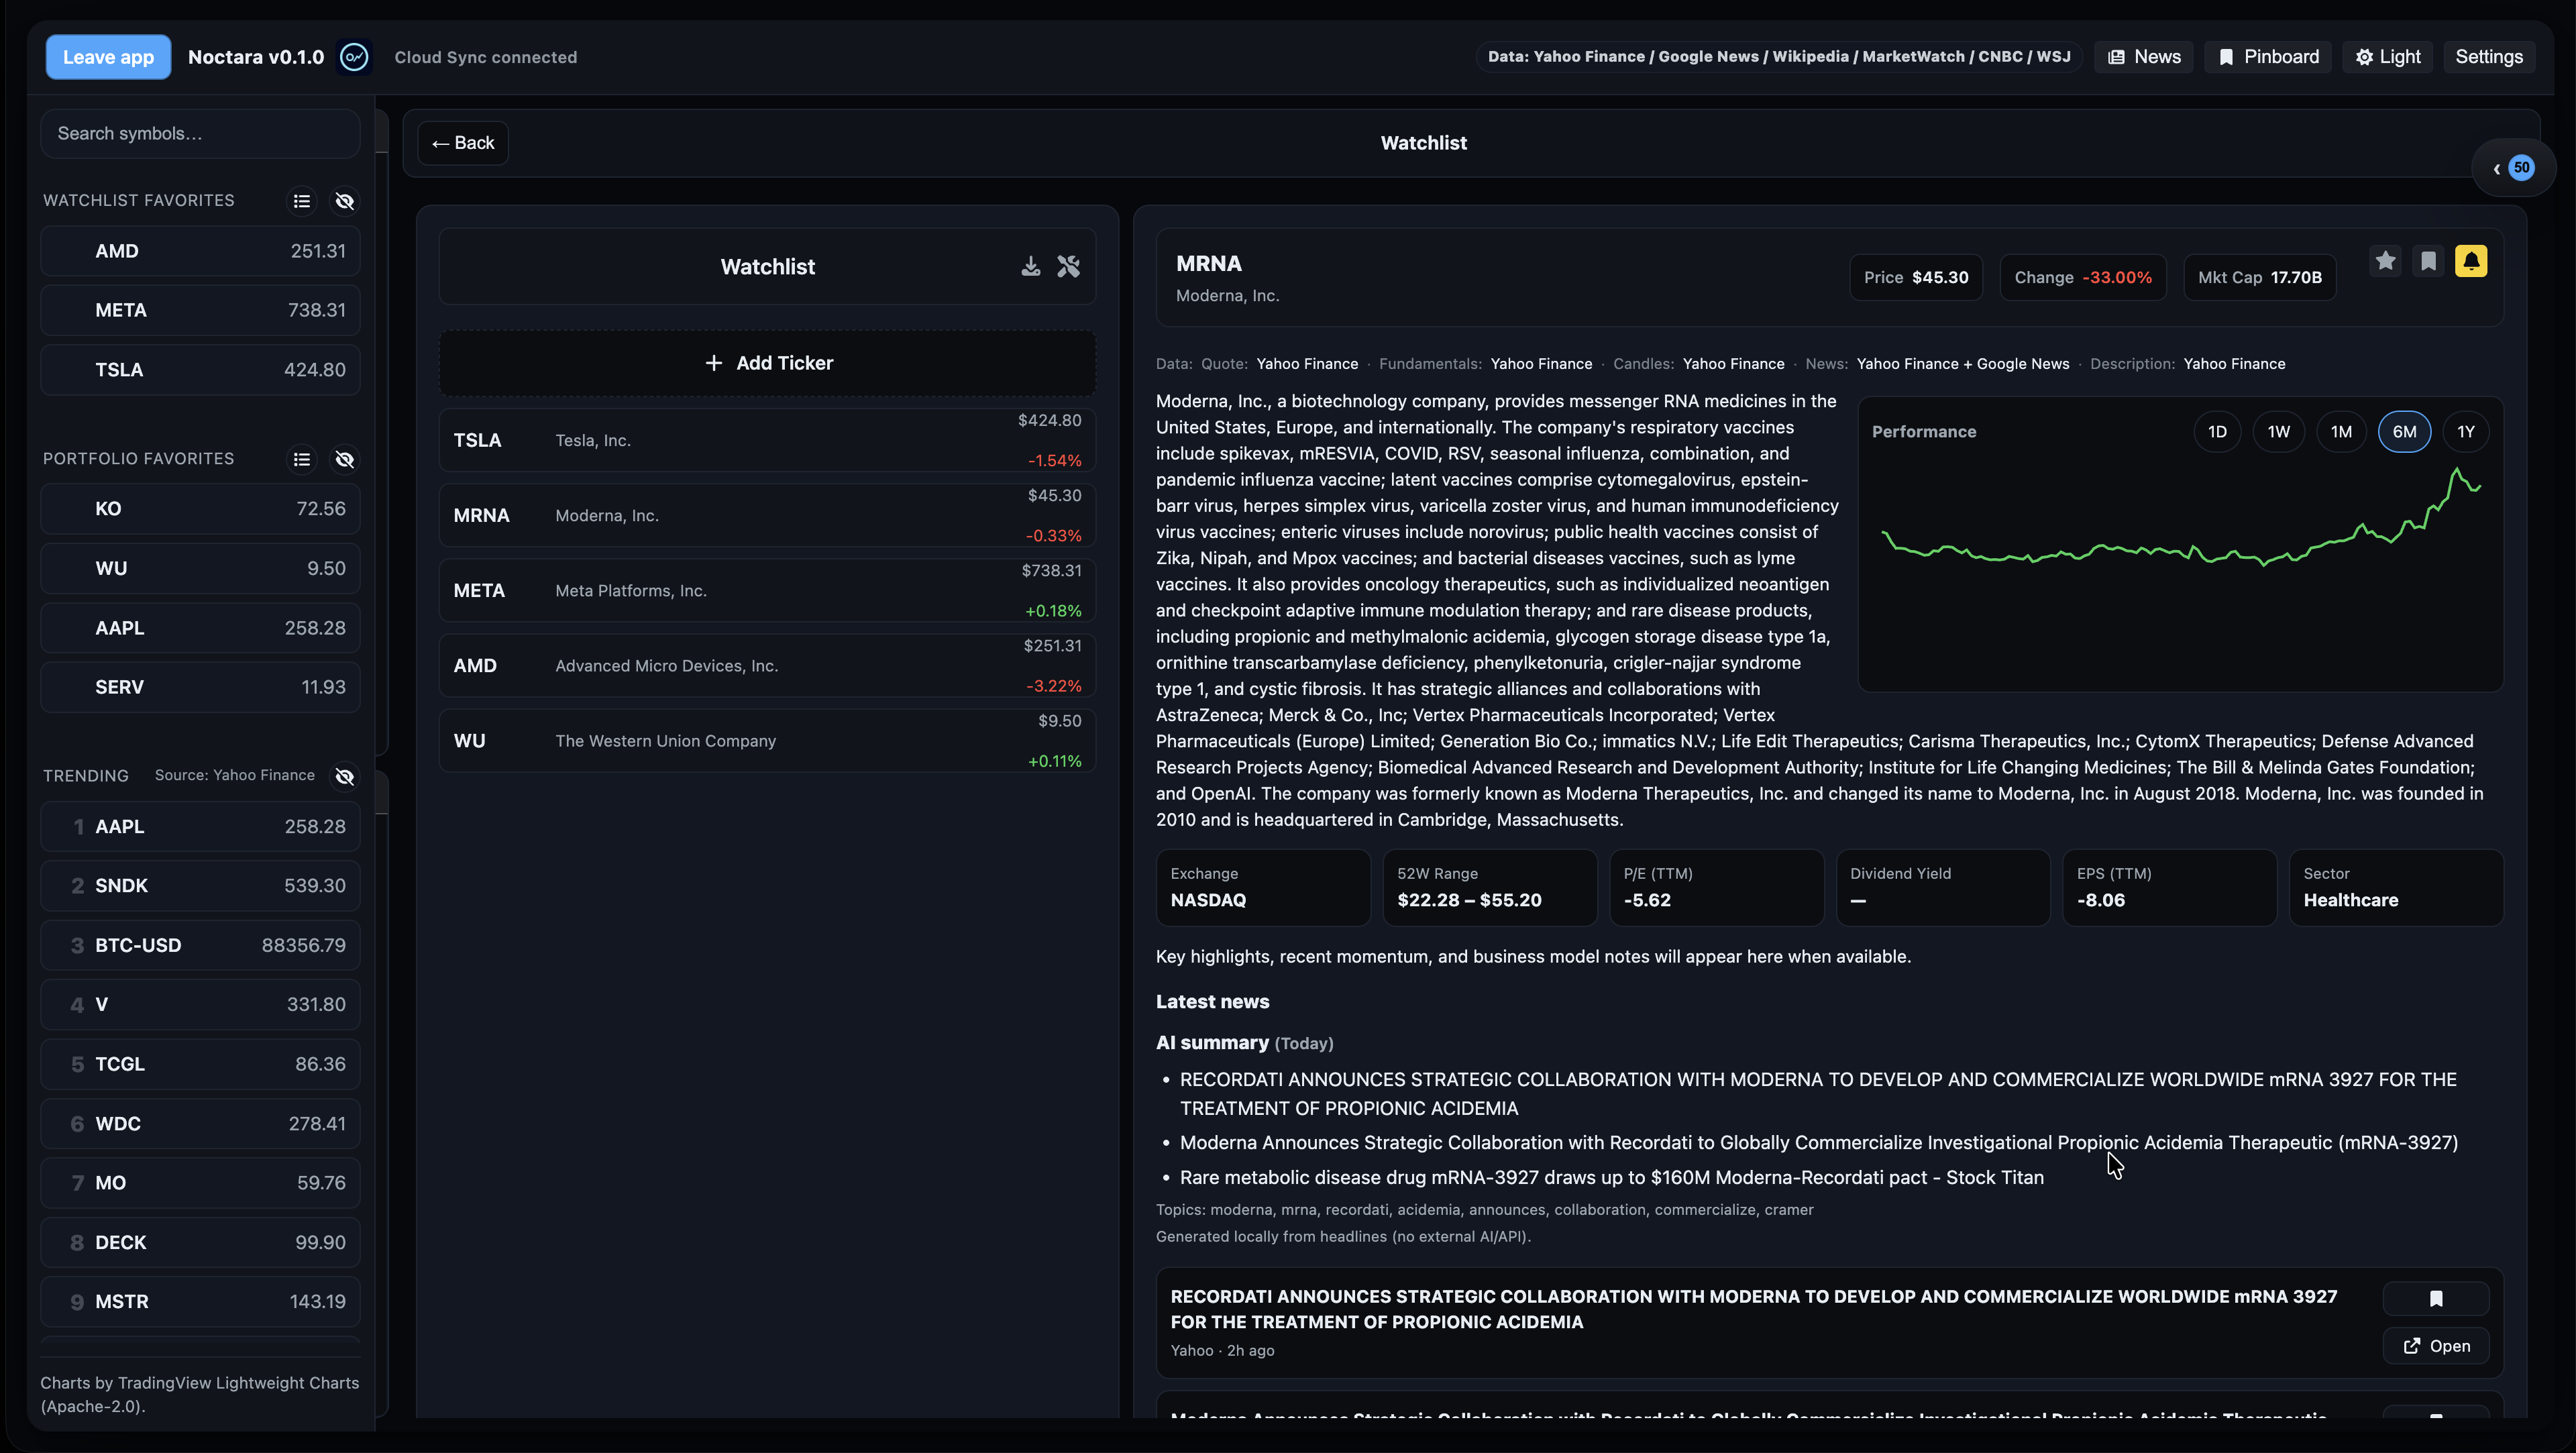Bookmark MRNA to the pinboard
The height and width of the screenshot is (1453, 2576).
tap(2428, 261)
